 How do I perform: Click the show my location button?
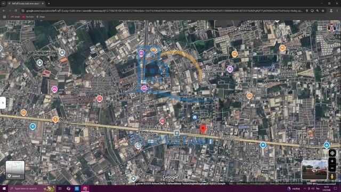tap(332, 153)
